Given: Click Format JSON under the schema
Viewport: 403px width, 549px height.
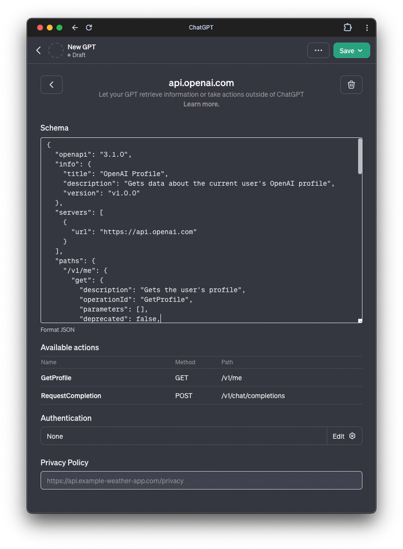Looking at the screenshot, I should [57, 330].
